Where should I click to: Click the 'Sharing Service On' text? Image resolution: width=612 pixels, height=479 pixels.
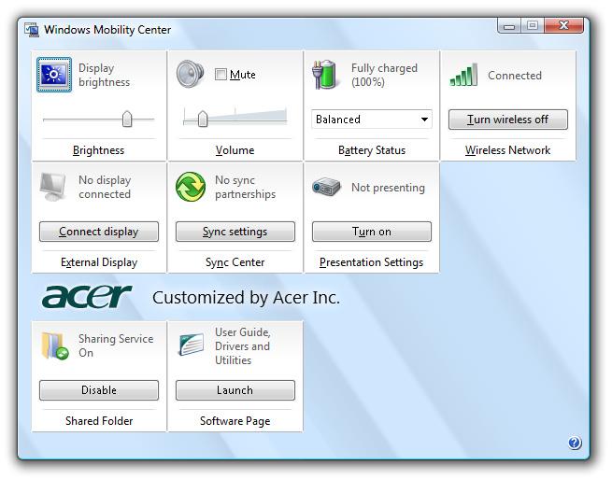point(116,345)
